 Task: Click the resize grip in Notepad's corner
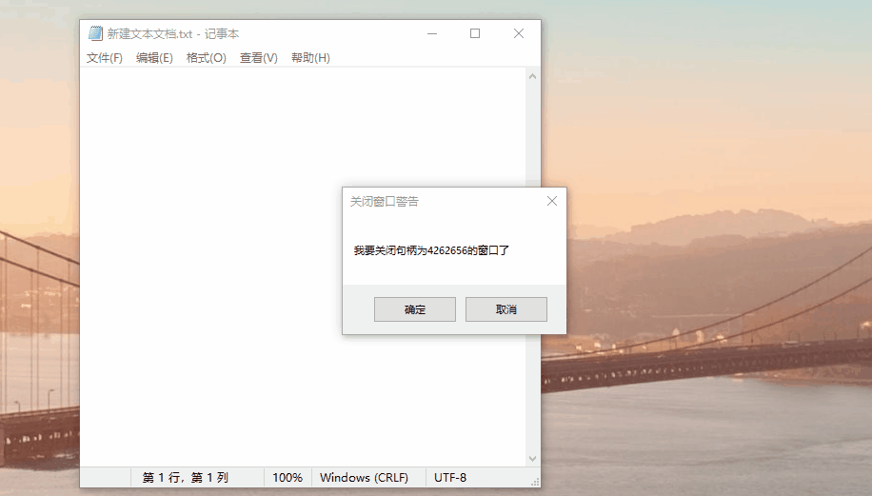tap(535, 482)
